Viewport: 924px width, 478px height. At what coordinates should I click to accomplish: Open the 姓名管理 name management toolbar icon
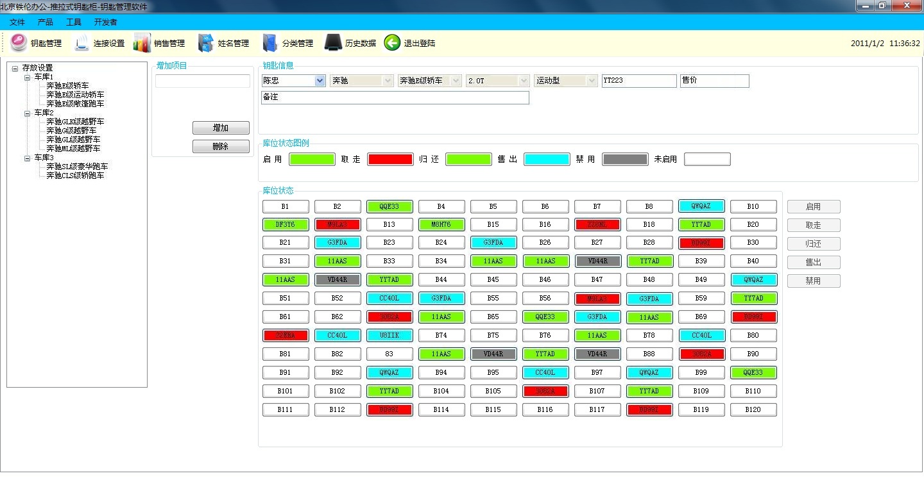tap(206, 43)
